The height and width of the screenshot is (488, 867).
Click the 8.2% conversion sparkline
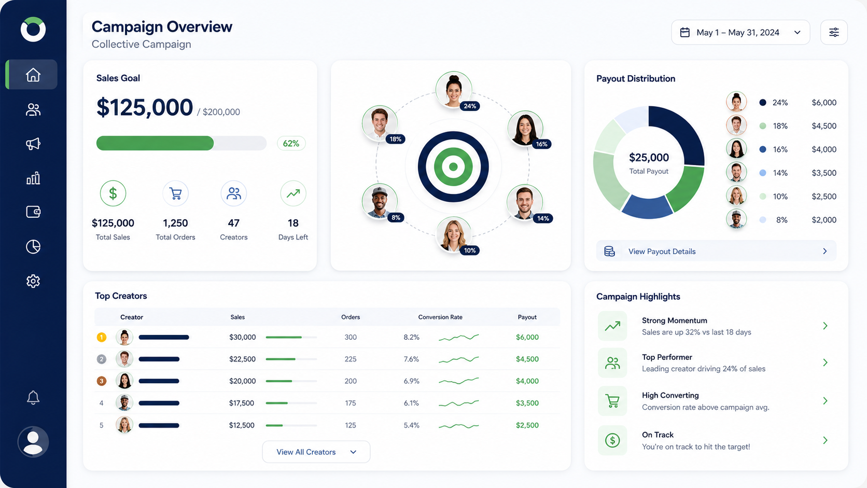(459, 337)
